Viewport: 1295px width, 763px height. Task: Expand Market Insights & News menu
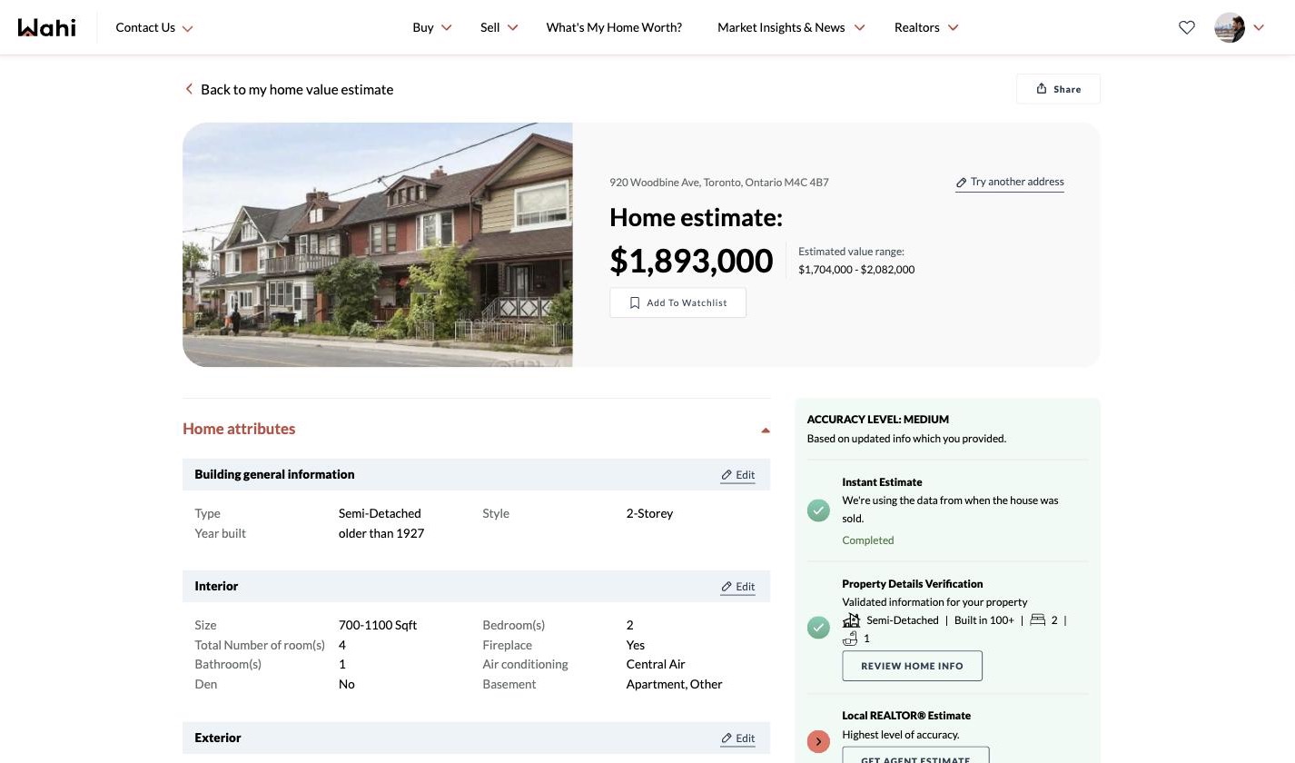(x=791, y=27)
